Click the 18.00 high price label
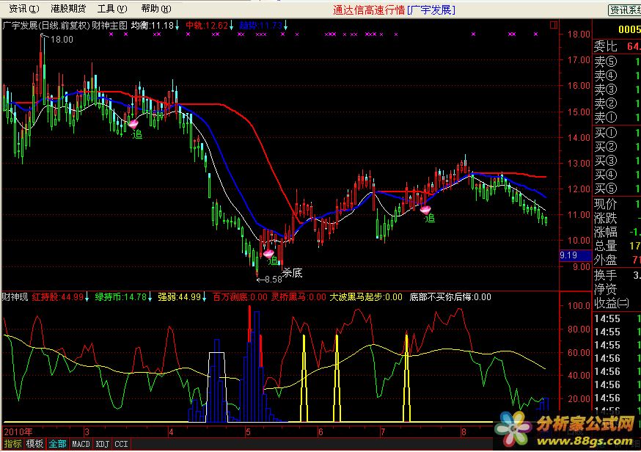 (x=62, y=40)
